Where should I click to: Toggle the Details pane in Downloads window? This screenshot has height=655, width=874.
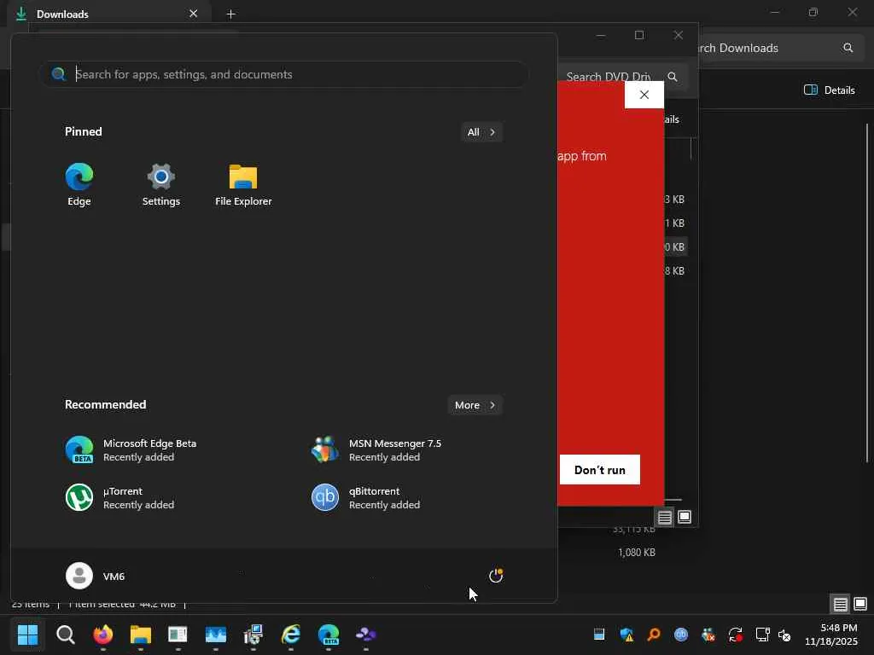tap(830, 90)
